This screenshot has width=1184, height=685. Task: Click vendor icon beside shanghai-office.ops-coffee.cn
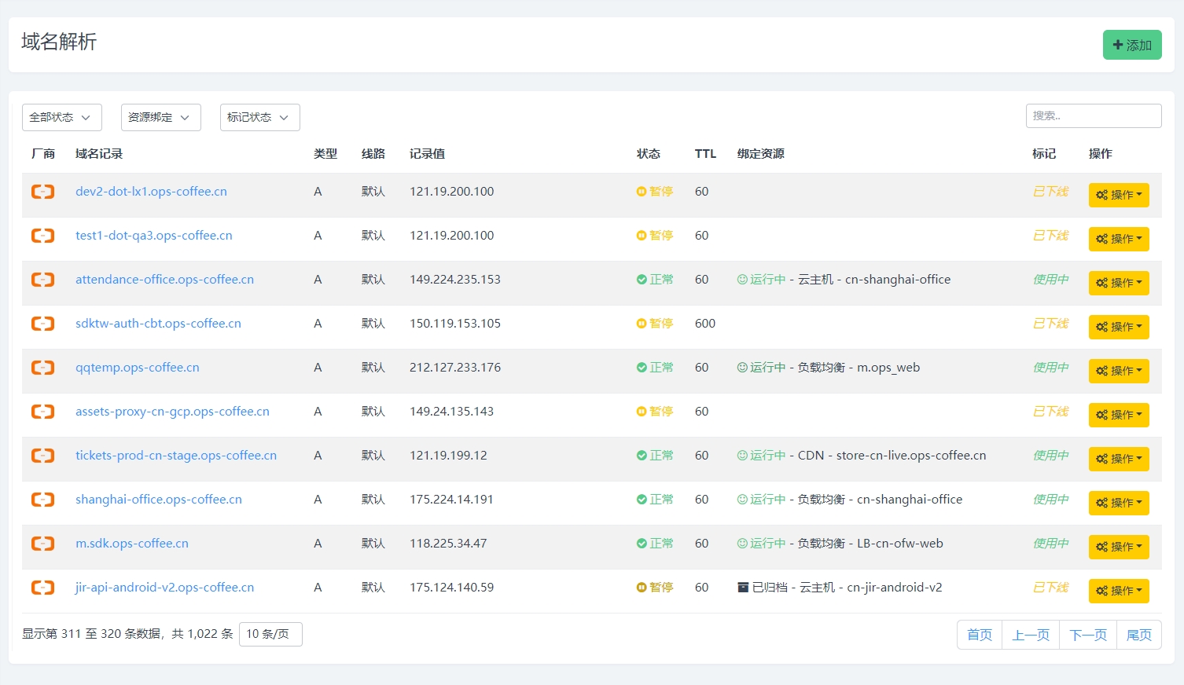[x=42, y=500]
